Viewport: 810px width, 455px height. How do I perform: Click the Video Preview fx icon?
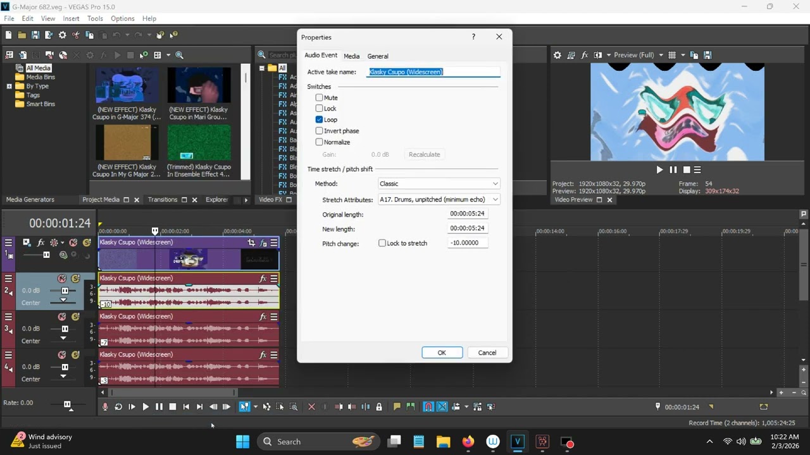click(585, 55)
